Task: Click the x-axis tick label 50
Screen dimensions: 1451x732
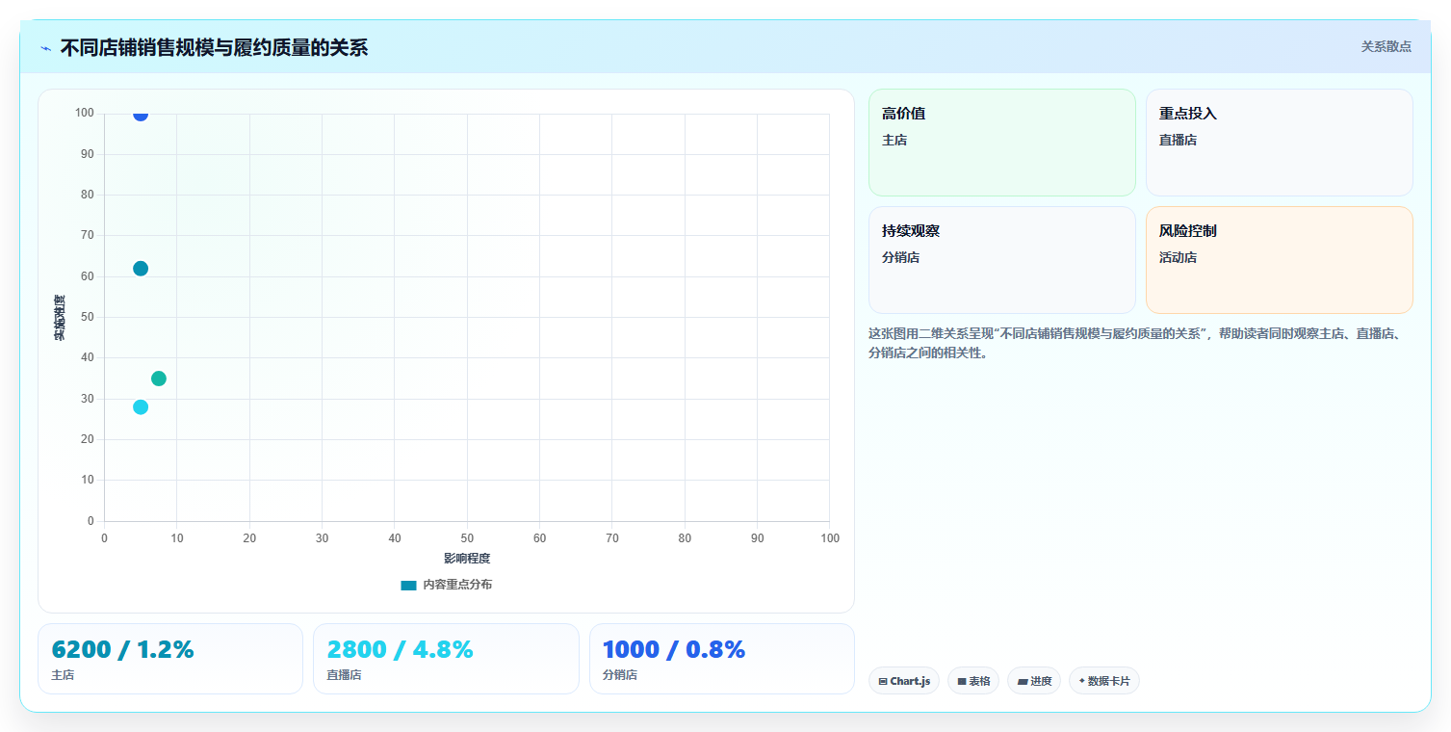Action: click(x=467, y=538)
